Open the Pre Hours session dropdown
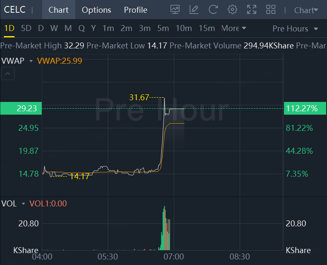Viewport: 327px width, 265px height. (x=295, y=29)
